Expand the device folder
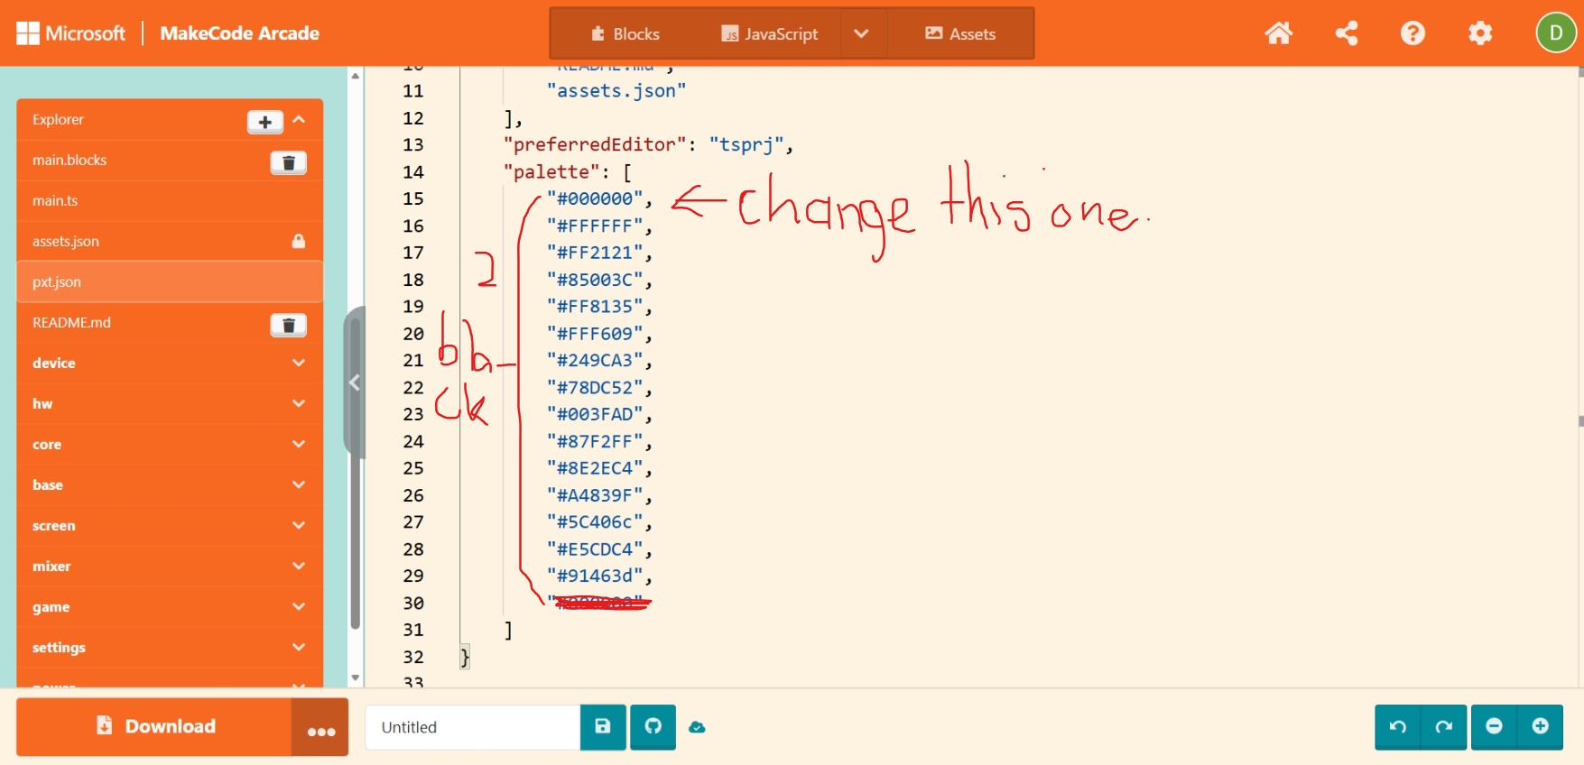The height and width of the screenshot is (765, 1584). click(x=170, y=363)
